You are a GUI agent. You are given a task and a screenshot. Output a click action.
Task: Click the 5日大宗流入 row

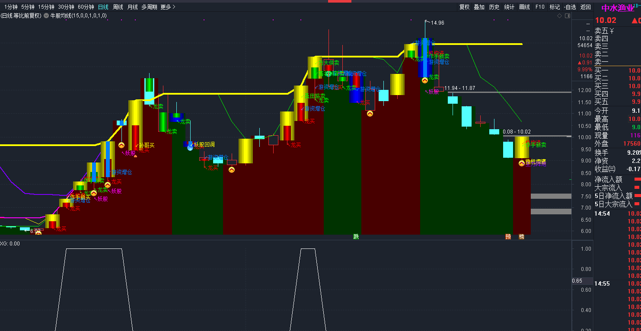point(618,204)
